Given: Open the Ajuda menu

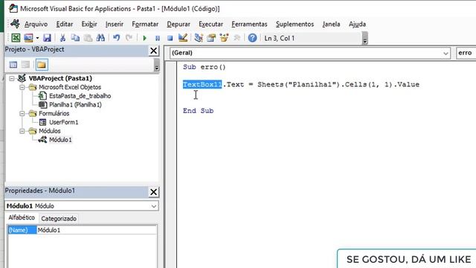Looking at the screenshot, I should click(357, 24).
